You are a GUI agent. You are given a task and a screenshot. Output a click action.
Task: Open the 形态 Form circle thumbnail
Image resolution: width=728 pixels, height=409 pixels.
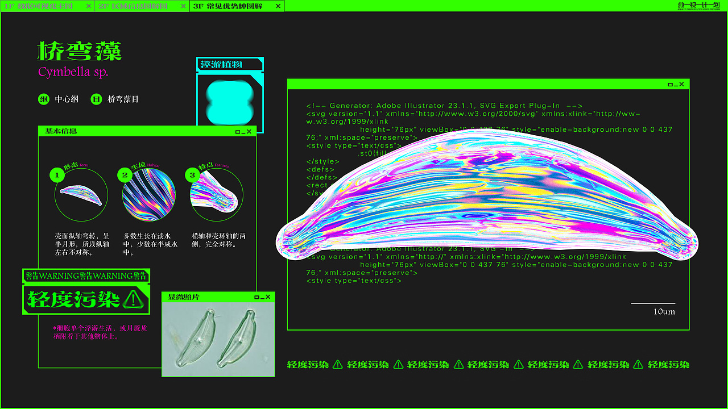(81, 195)
